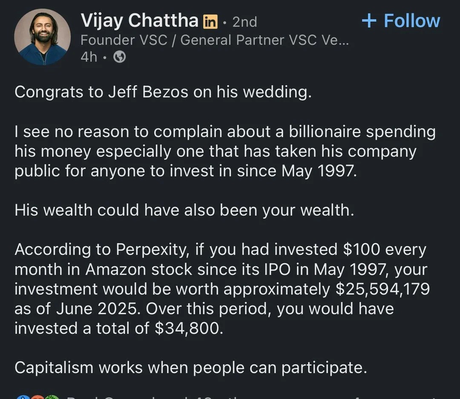Click the "2nd" connection degree label
Image resolution: width=460 pixels, height=399 pixels.
pyautogui.click(x=244, y=21)
